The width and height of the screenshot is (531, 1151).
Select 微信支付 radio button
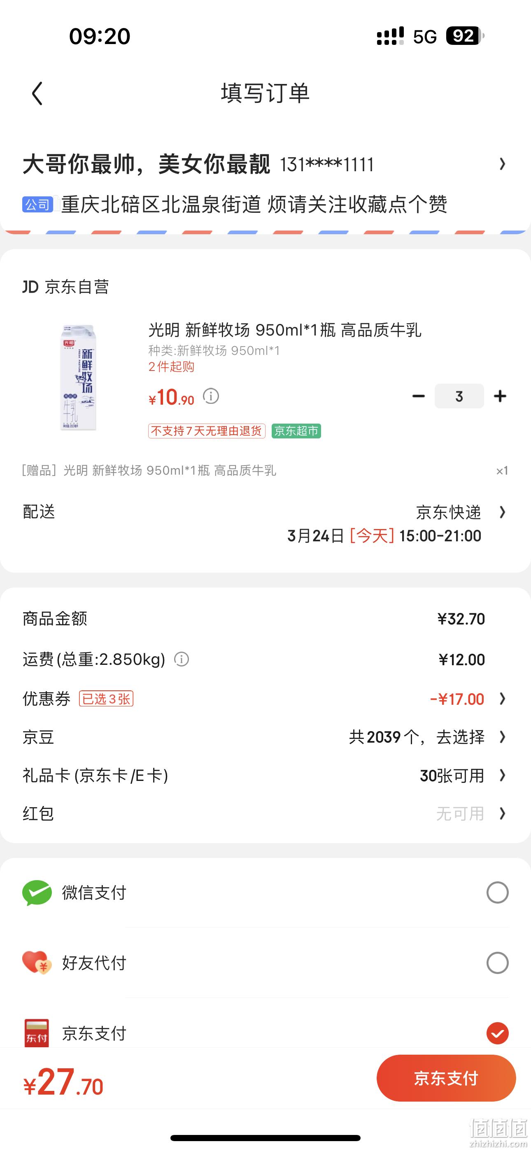pos(498,893)
